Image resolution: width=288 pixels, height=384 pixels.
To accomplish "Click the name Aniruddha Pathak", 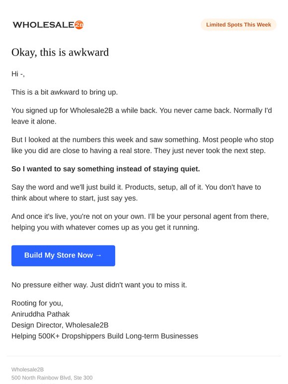I will [40, 314].
